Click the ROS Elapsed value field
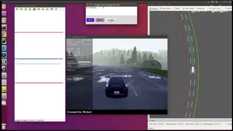Image resolution: width=233 pixels, height=131 pixels. tap(181, 124)
